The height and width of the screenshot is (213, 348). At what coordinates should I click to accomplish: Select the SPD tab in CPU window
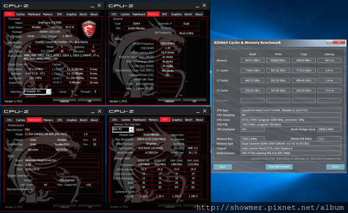pyautogui.click(x=60, y=14)
